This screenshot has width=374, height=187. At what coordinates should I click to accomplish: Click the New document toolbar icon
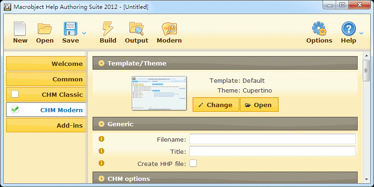click(x=20, y=29)
